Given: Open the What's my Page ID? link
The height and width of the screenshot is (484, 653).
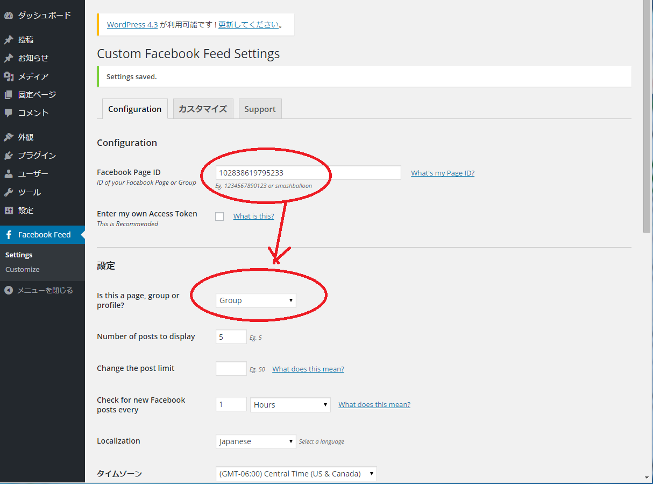Looking at the screenshot, I should coord(443,173).
